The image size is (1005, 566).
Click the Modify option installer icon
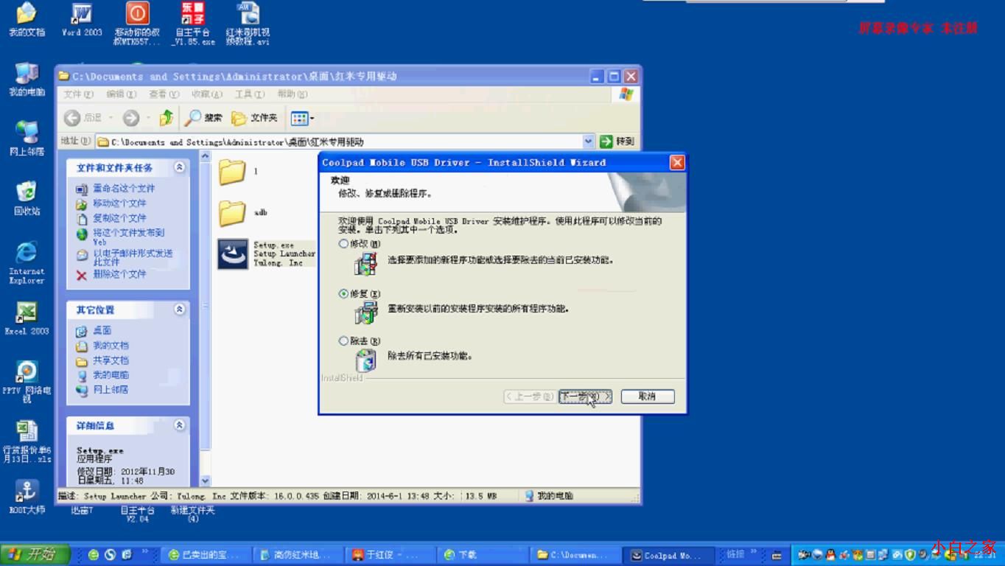(x=365, y=263)
